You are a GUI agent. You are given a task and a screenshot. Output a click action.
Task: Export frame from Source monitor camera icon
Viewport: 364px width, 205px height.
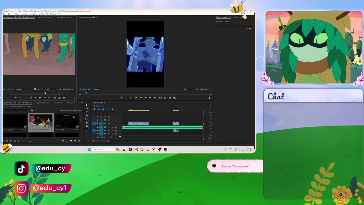[64, 98]
